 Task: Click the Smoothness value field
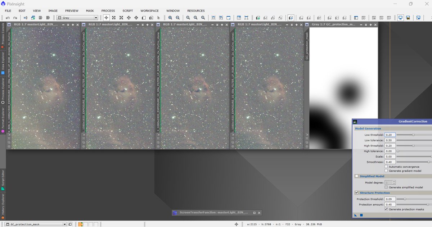tap(390, 162)
